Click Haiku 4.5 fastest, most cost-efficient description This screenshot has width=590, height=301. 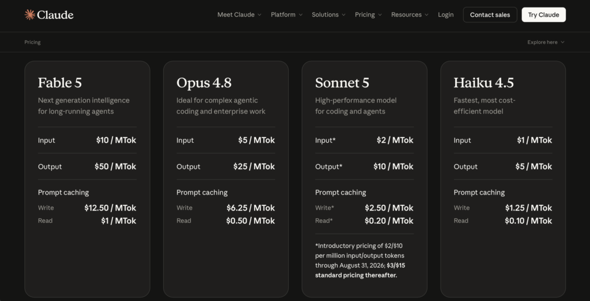pos(485,106)
